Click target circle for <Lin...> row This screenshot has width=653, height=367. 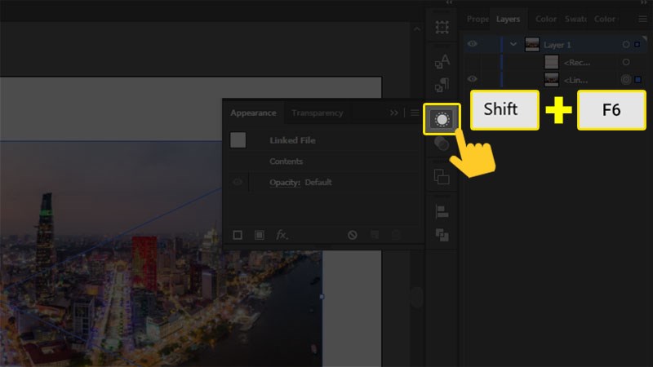point(626,79)
